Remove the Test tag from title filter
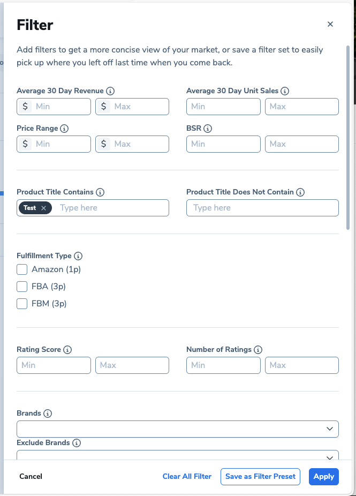This screenshot has width=356, height=496. [x=43, y=208]
